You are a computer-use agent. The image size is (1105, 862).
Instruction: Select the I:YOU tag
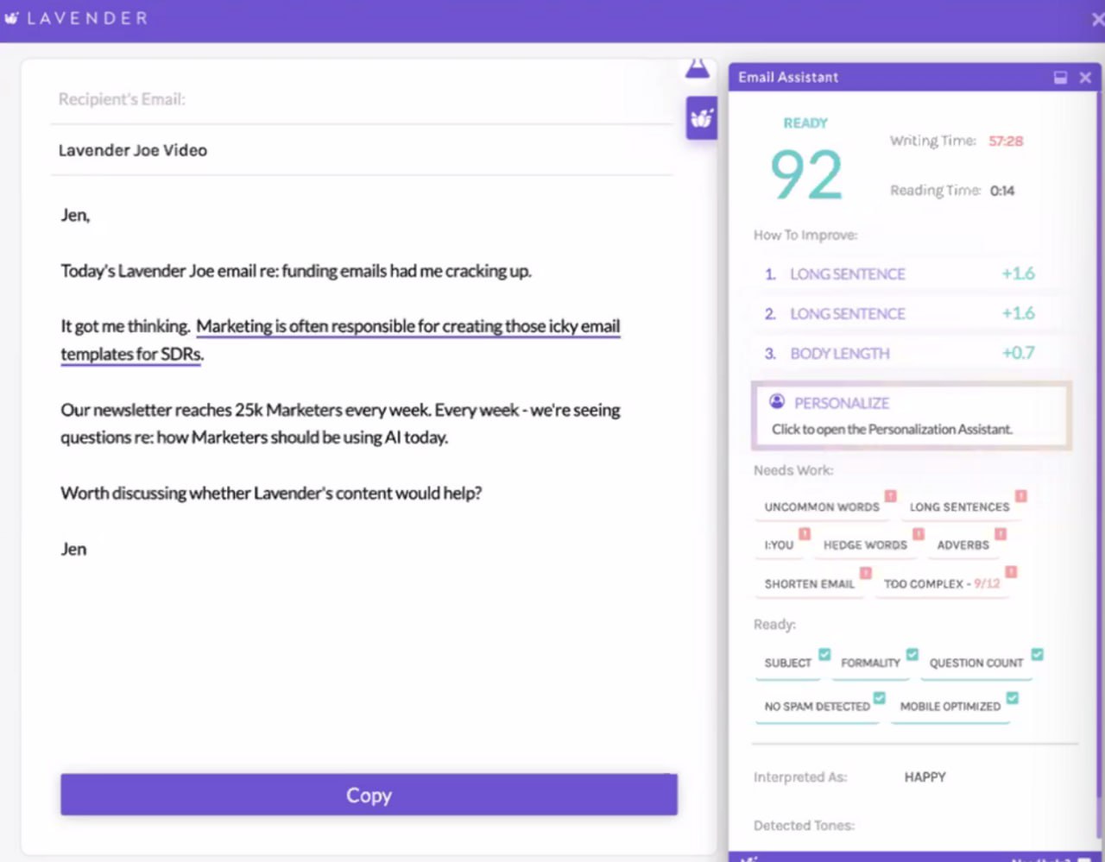click(779, 545)
